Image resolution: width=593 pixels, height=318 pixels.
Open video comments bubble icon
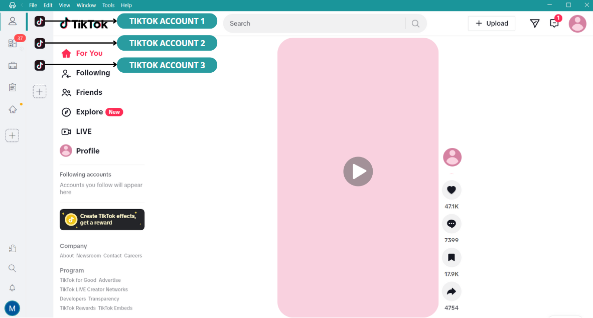coord(452,224)
